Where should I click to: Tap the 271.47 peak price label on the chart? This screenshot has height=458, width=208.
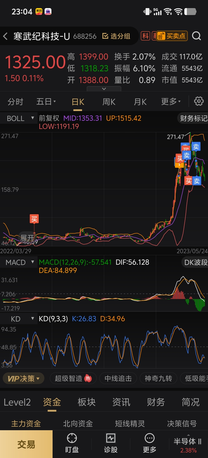pyautogui.click(x=175, y=137)
